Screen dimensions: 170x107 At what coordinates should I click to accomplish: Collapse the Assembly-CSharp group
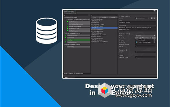coord(65,17)
